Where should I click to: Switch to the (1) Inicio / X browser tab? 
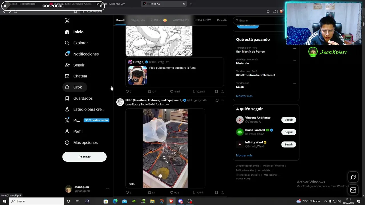click(164, 4)
